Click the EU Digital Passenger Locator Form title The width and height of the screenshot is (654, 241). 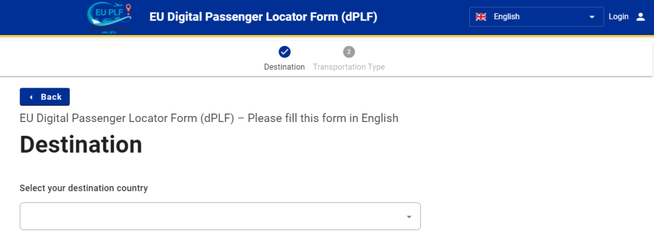263,17
